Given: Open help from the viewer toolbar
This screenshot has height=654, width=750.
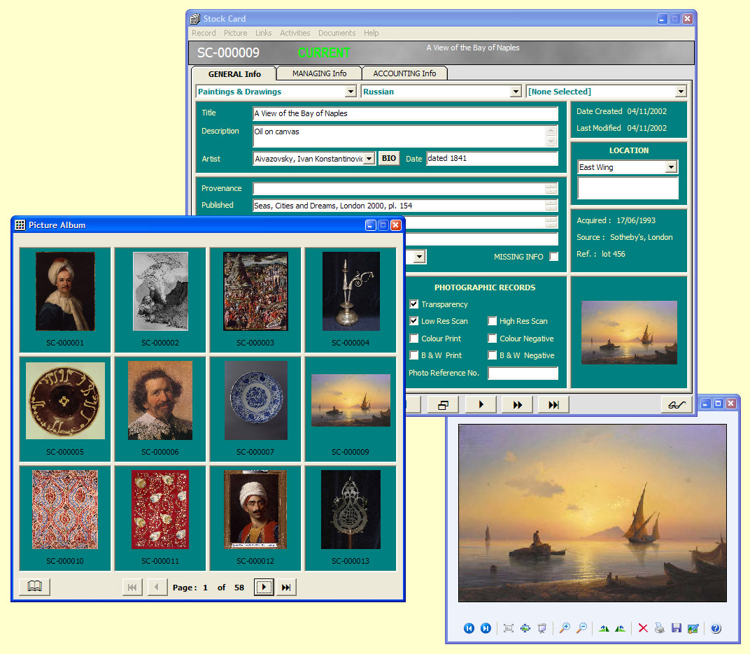Looking at the screenshot, I should pyautogui.click(x=716, y=628).
